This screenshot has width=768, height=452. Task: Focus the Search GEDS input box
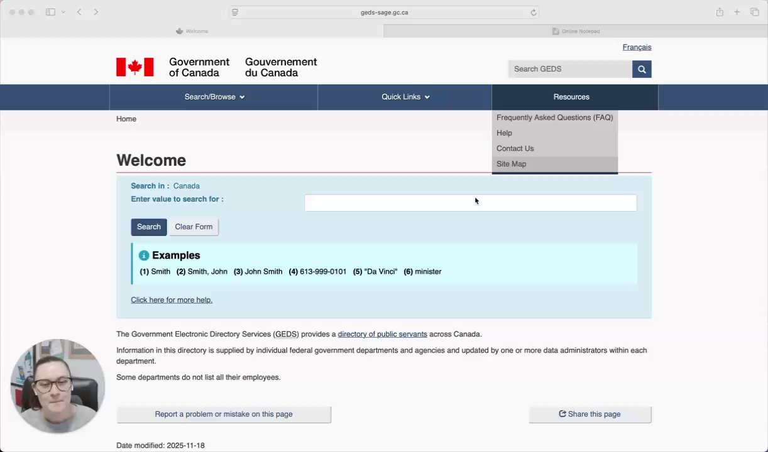[570, 69]
